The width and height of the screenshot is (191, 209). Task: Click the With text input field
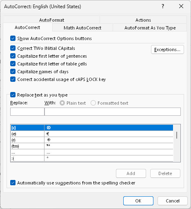(113, 112)
